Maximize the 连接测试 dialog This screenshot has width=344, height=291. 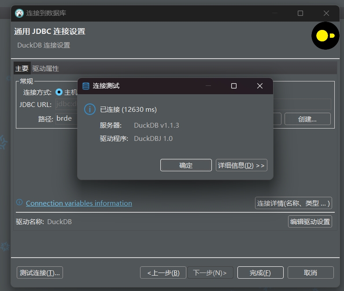[234, 86]
